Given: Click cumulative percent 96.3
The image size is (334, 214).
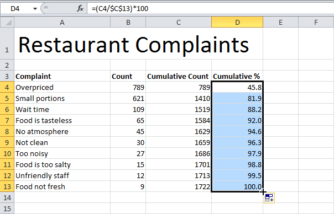Looking at the screenshot, I should (x=237, y=143).
